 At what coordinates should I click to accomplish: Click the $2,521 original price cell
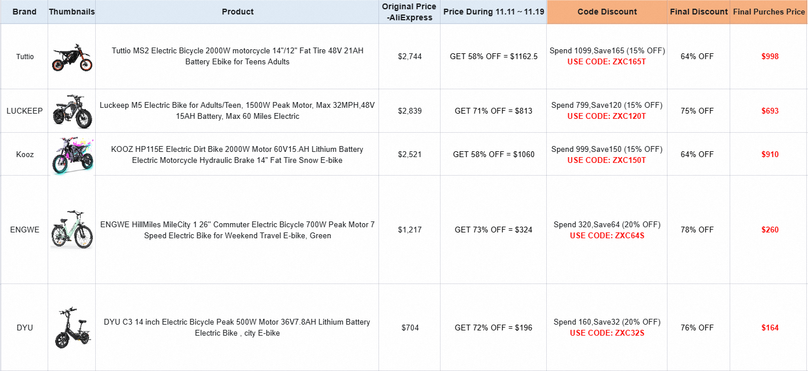410,154
